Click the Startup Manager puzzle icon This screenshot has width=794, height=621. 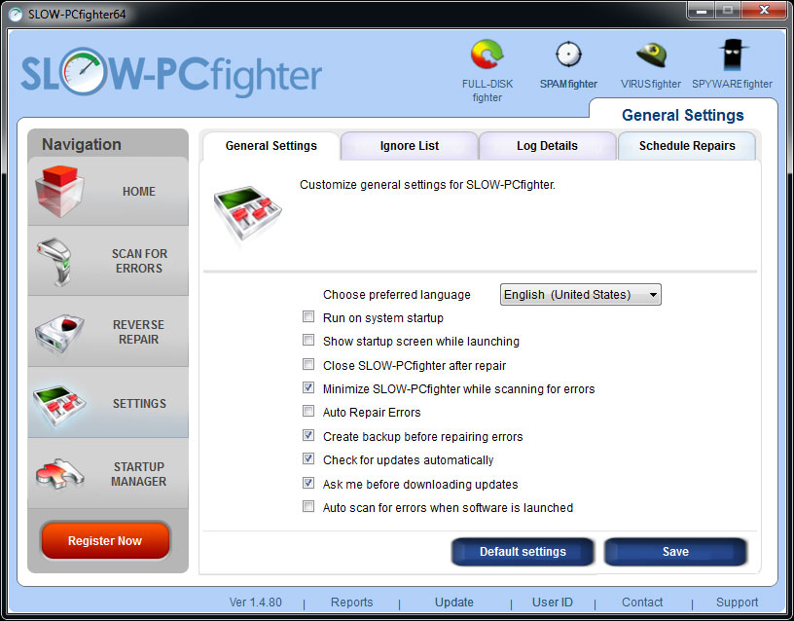(59, 474)
